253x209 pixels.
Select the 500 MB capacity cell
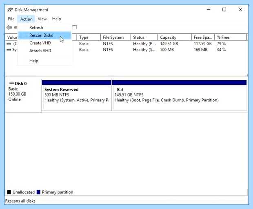click(x=167, y=50)
